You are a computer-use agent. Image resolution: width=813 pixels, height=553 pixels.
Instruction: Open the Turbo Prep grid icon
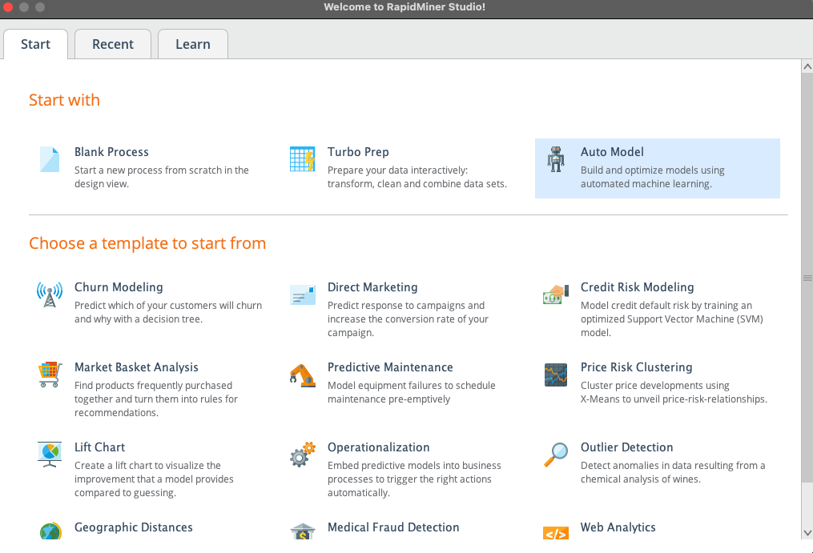302,159
